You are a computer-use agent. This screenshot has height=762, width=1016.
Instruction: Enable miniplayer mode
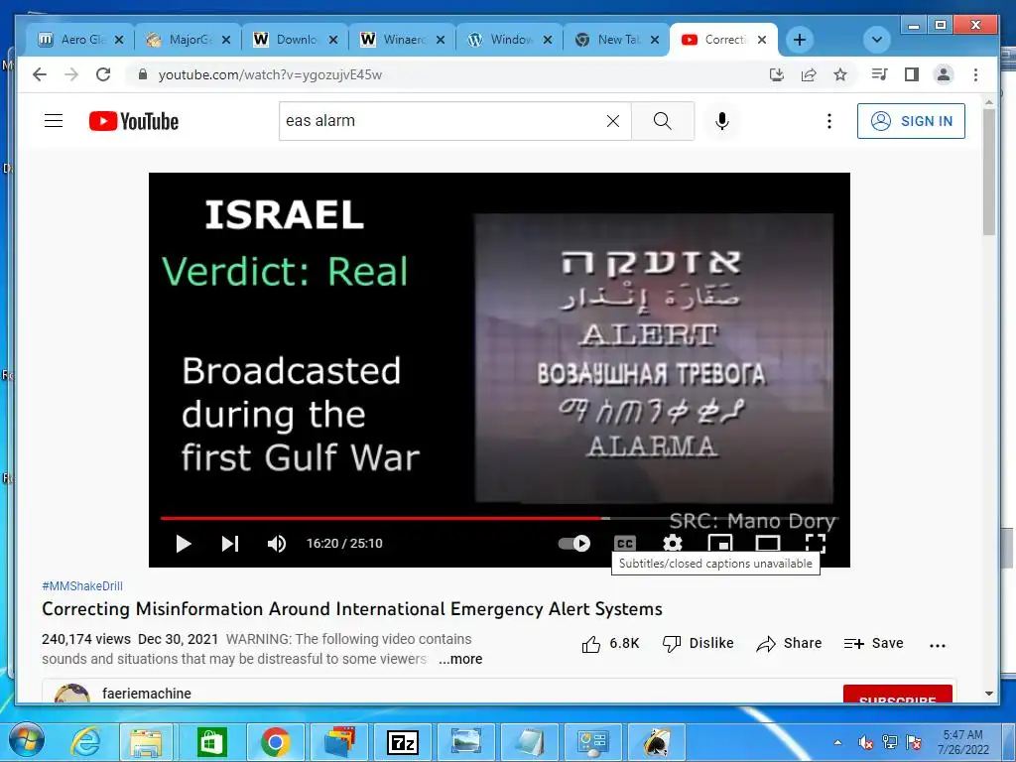[x=720, y=543]
